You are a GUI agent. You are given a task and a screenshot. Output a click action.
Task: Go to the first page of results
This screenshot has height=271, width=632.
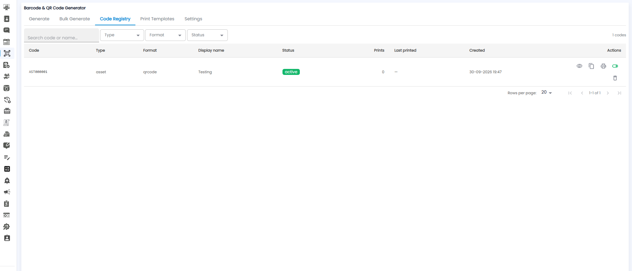(570, 93)
